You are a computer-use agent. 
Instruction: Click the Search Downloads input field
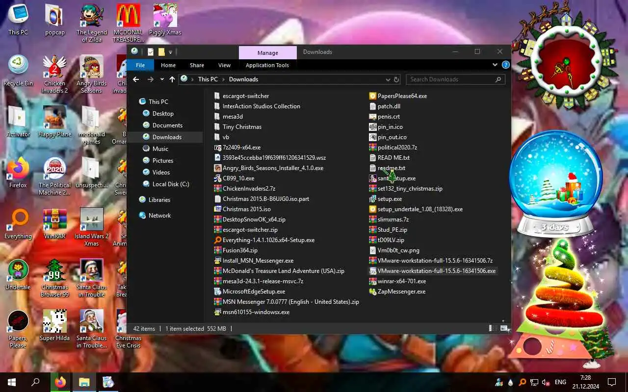pyautogui.click(x=450, y=79)
